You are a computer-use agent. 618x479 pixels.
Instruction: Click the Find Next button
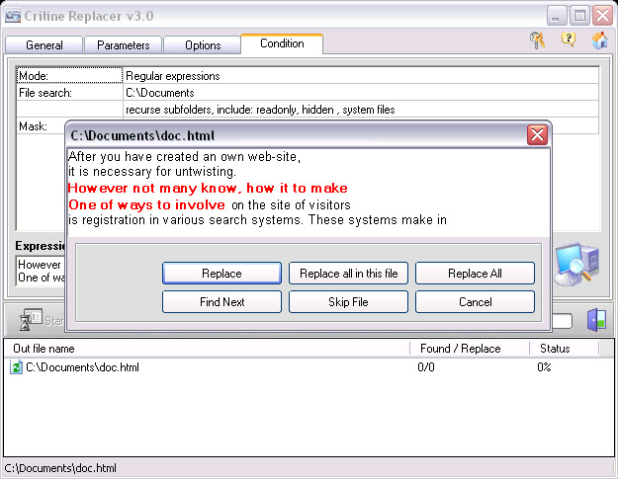[x=221, y=302]
